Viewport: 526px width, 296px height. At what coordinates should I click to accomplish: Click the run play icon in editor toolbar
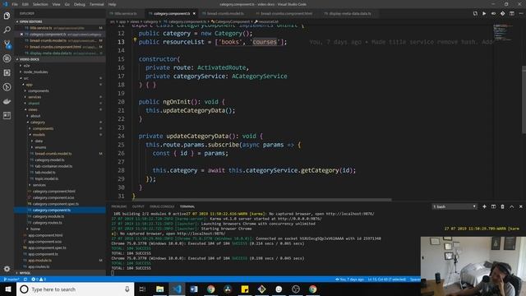(484, 13)
